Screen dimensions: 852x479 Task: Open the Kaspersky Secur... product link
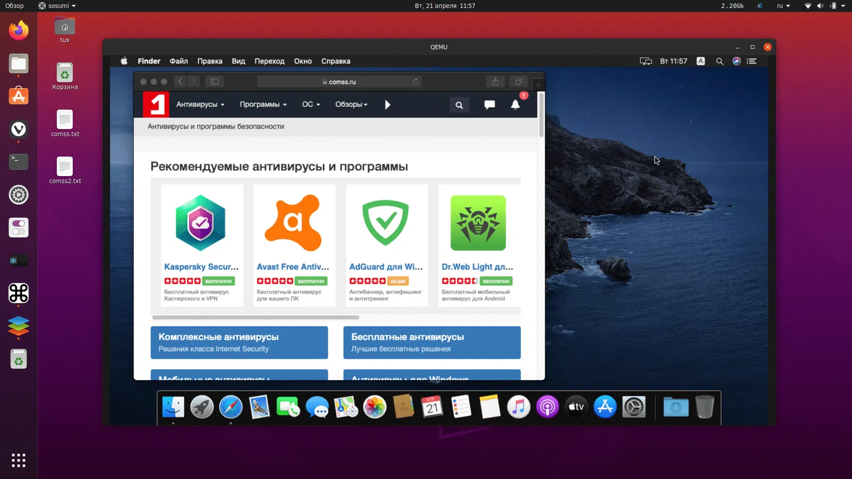pyautogui.click(x=201, y=266)
